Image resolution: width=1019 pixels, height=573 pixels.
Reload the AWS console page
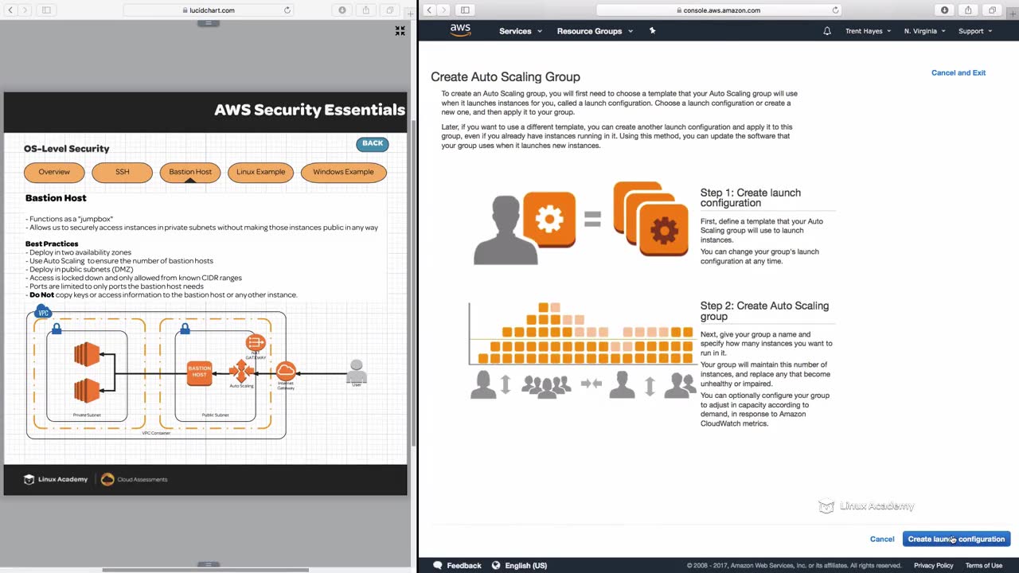pyautogui.click(x=835, y=10)
